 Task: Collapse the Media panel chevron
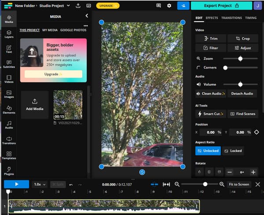87,16
